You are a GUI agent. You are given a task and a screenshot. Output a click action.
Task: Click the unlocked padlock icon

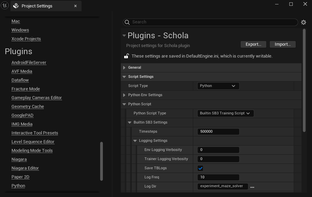tap(126, 56)
